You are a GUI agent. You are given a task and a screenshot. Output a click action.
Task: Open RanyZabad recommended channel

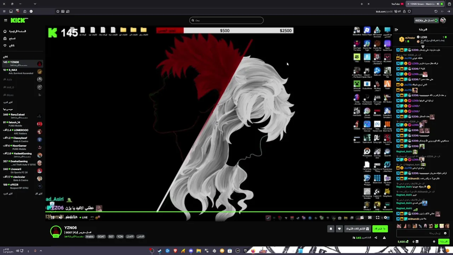(x=23, y=116)
